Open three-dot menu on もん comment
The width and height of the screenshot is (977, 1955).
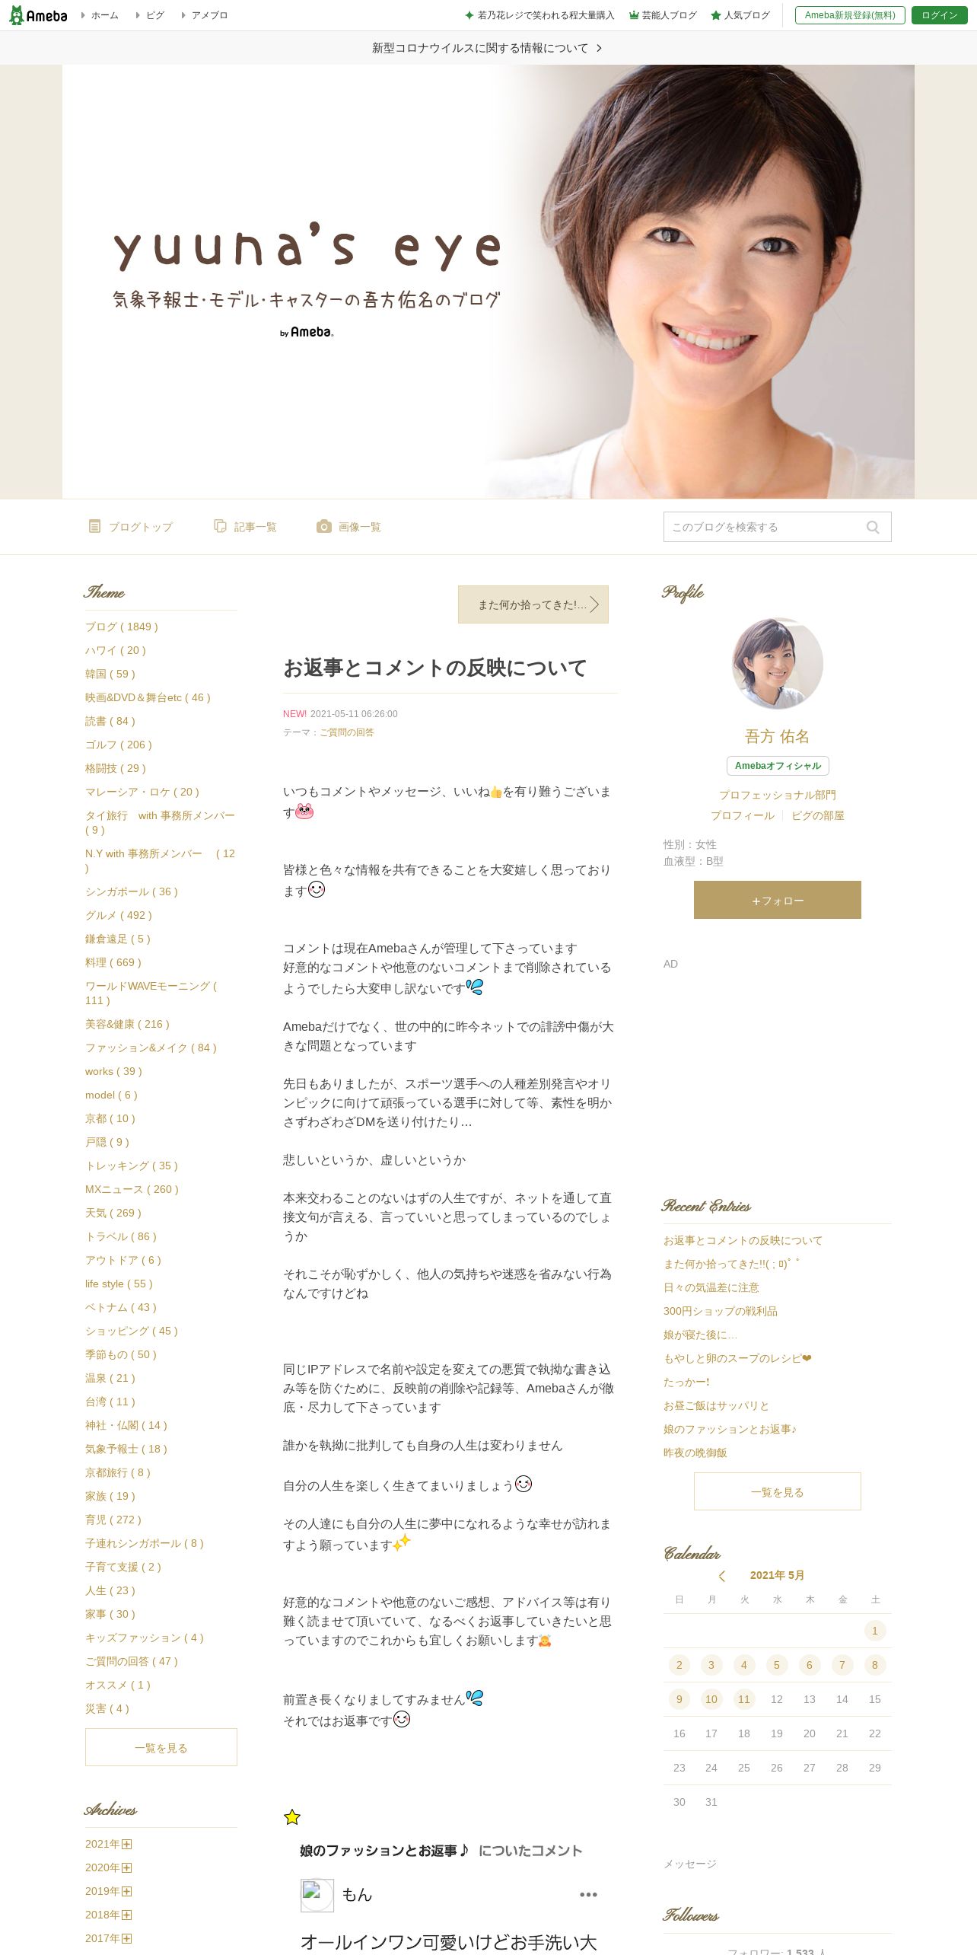coord(588,1895)
